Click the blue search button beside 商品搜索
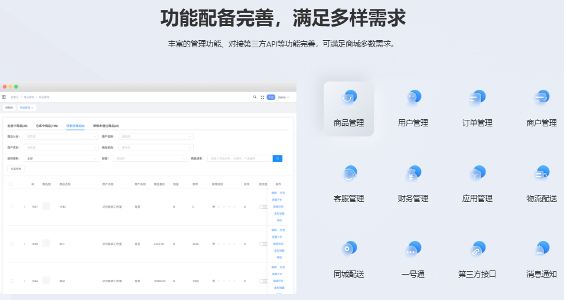Viewport: 564px width, 300px height. pyautogui.click(x=277, y=158)
